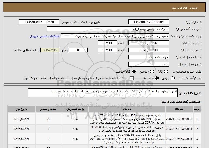Click the شرح کلی نیاز label
This screenshot has height=148, width=209.
190,93
